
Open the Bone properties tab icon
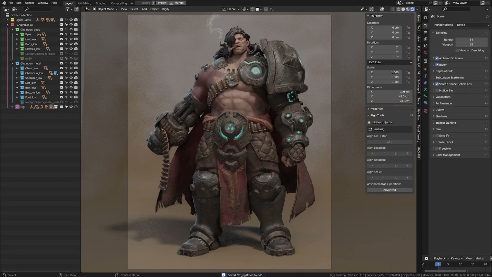click(x=425, y=96)
